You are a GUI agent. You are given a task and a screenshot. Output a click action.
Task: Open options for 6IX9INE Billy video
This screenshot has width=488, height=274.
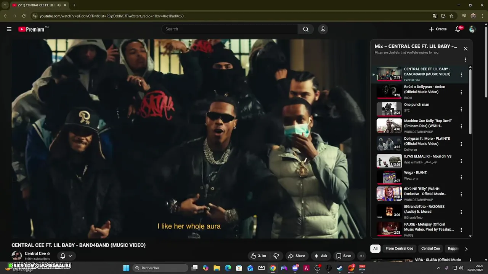pos(461,194)
